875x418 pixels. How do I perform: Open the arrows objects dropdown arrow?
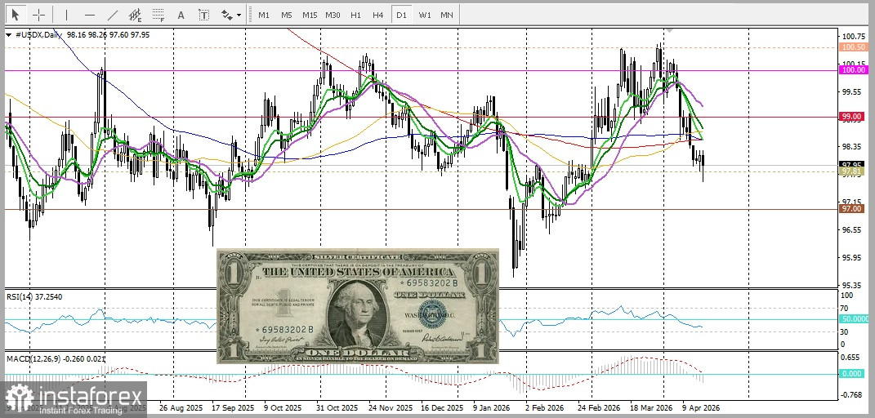point(239,15)
